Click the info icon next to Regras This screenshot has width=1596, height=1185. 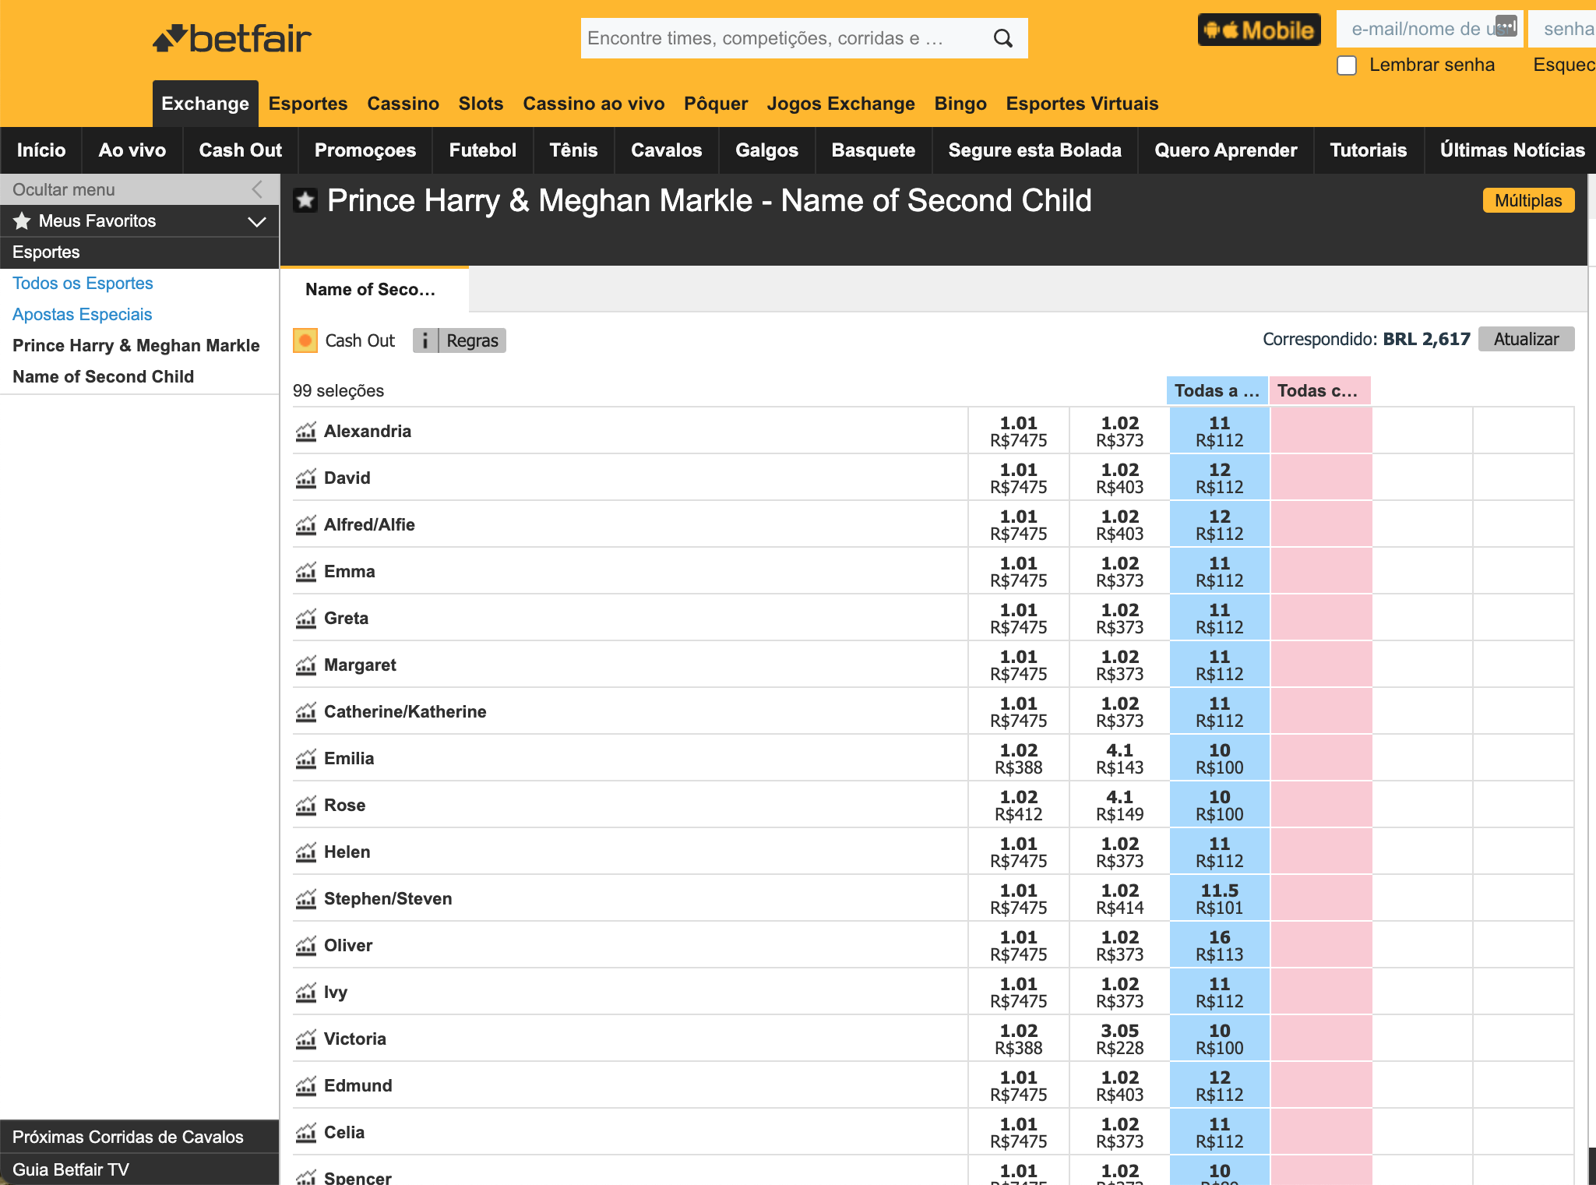tap(425, 340)
